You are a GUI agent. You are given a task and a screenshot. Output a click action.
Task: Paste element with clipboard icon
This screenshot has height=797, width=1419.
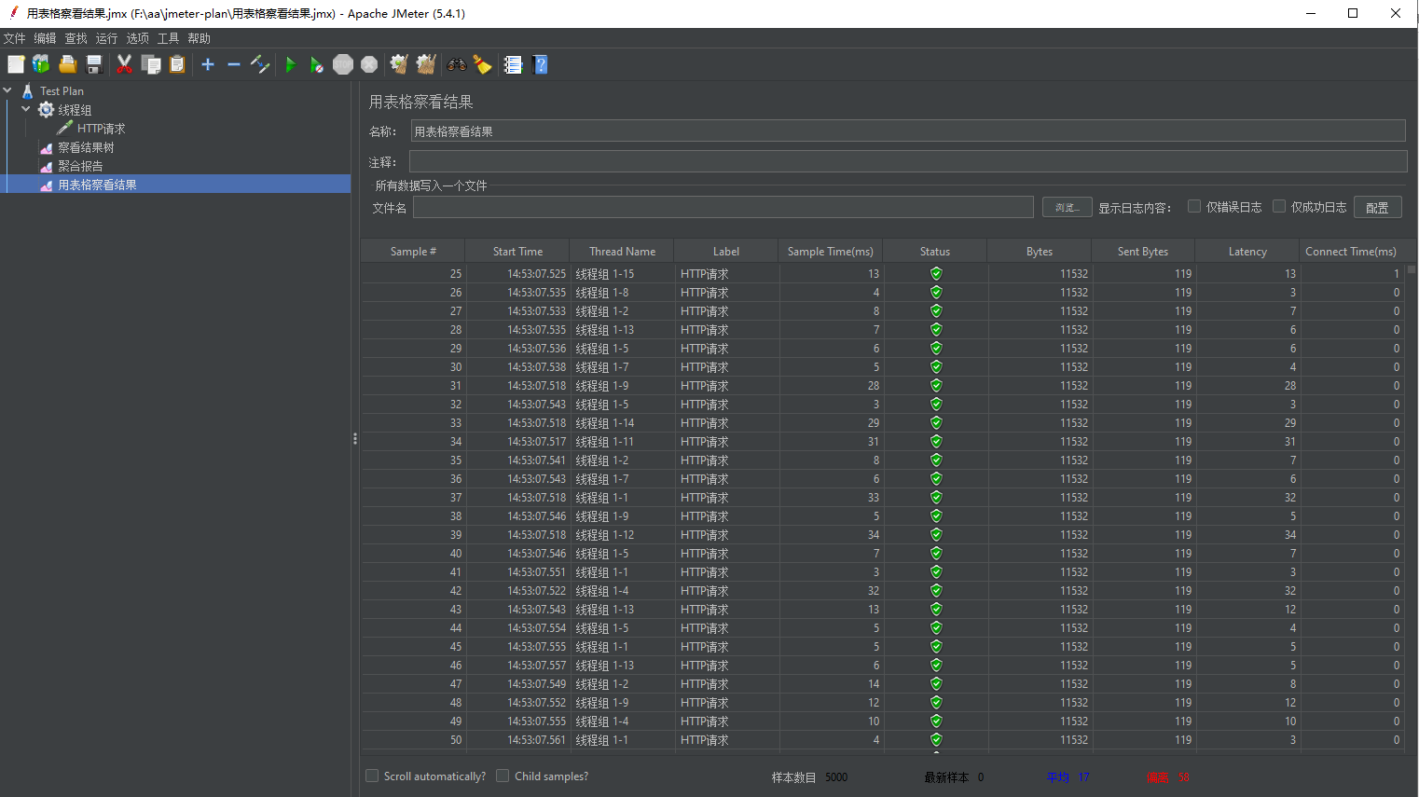click(x=177, y=64)
